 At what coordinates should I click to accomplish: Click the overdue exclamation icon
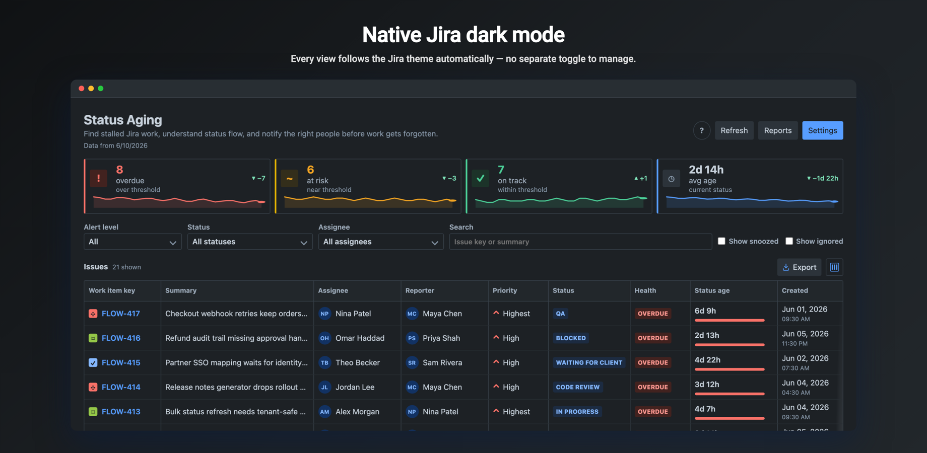[98, 178]
